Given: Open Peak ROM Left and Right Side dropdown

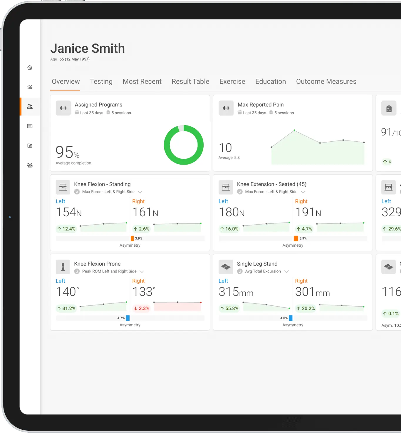Looking at the screenshot, I should 142,272.
